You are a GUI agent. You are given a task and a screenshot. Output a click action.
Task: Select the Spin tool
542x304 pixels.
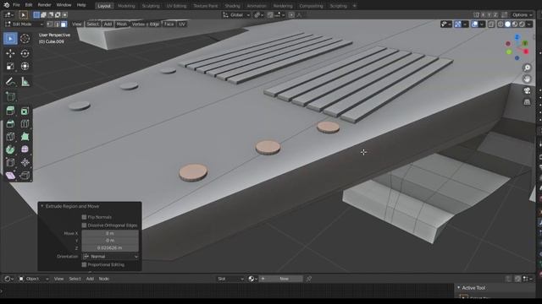10,149
